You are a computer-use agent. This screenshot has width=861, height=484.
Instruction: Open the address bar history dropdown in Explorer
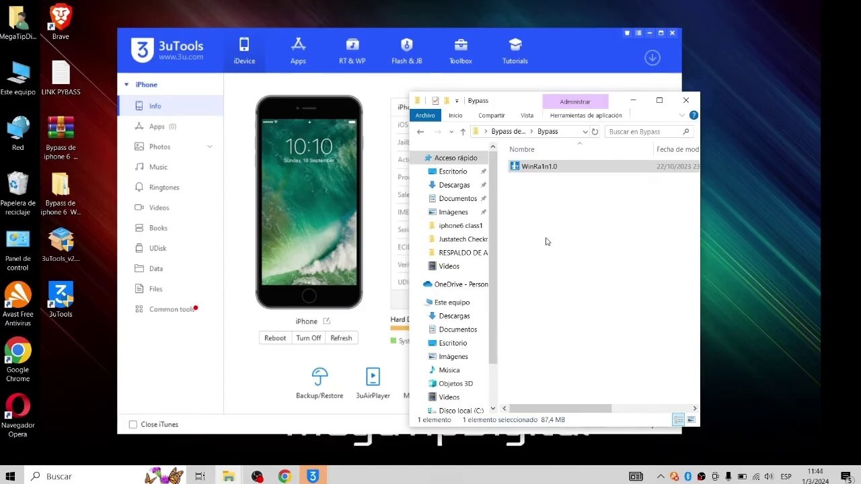point(585,132)
